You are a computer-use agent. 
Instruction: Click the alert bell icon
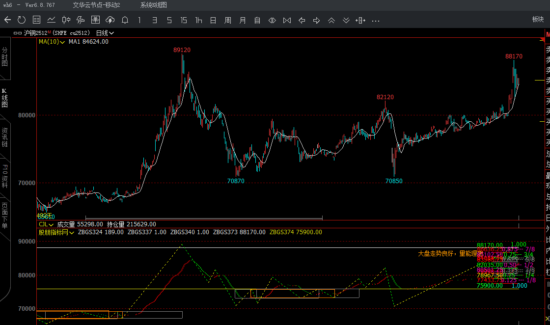[x=125, y=20]
